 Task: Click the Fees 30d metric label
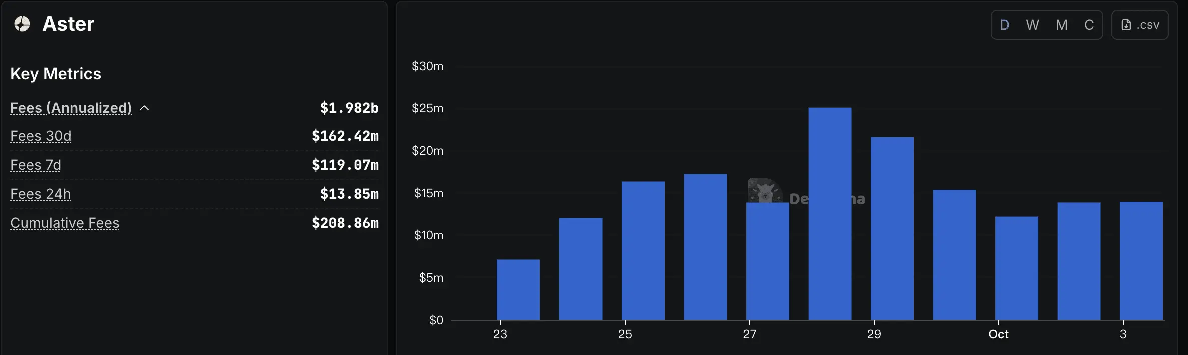pos(41,136)
